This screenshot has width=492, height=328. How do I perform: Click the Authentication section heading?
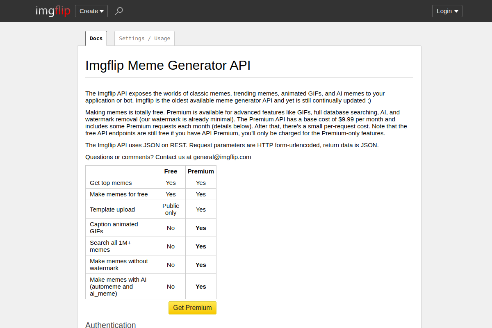[110, 325]
